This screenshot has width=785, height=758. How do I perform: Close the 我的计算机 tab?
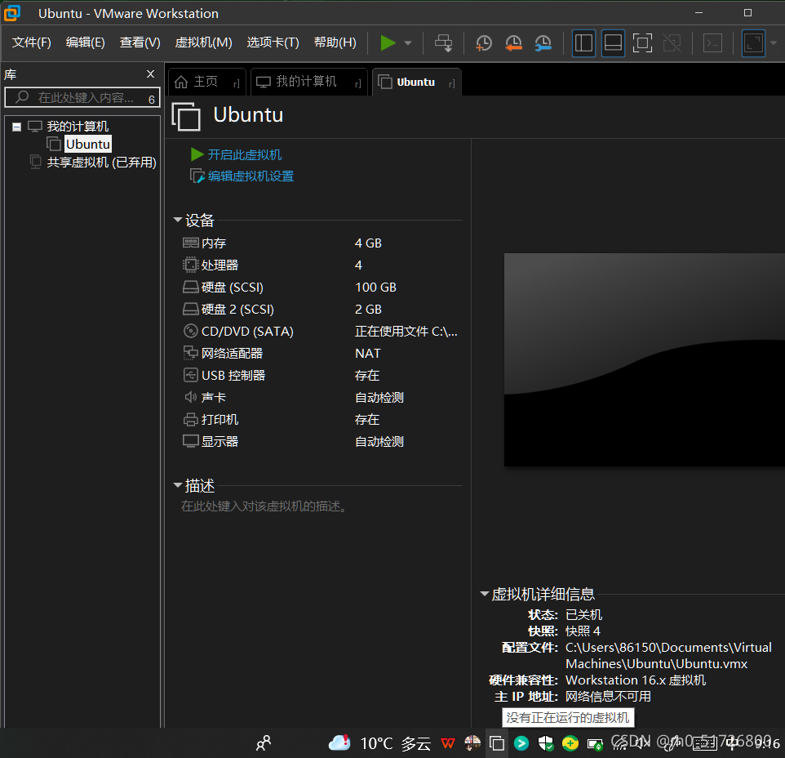point(358,83)
